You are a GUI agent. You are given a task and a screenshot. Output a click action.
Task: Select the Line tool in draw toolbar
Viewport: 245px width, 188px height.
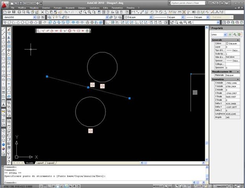coord(4,29)
